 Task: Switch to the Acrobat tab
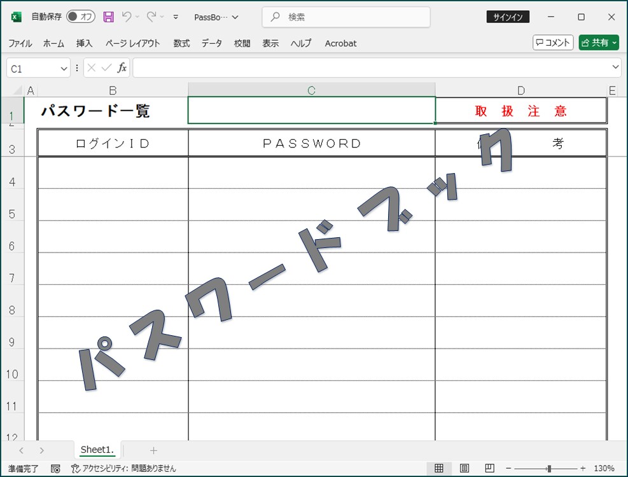340,43
